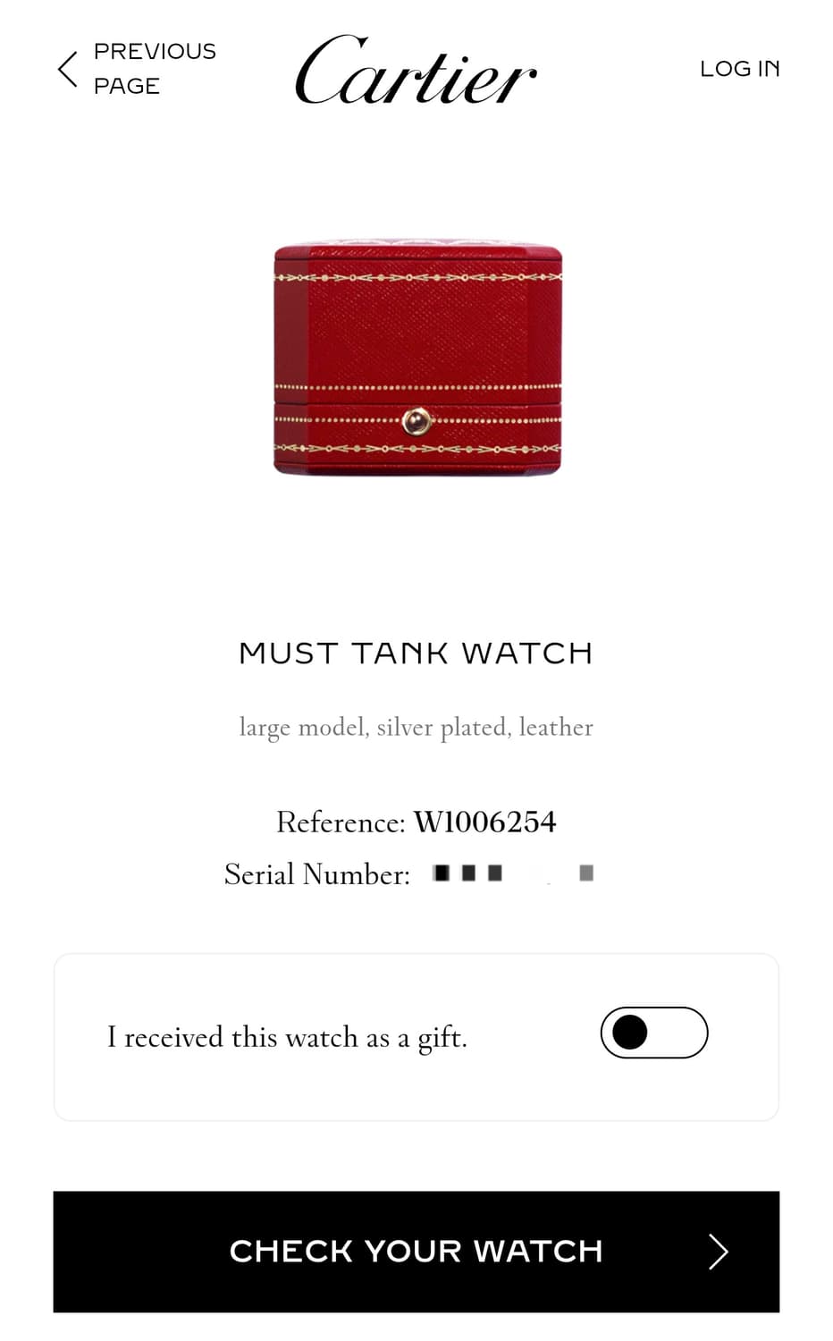This screenshot has width=833, height=1341.
Task: Tap LOG IN in the header
Action: (740, 69)
